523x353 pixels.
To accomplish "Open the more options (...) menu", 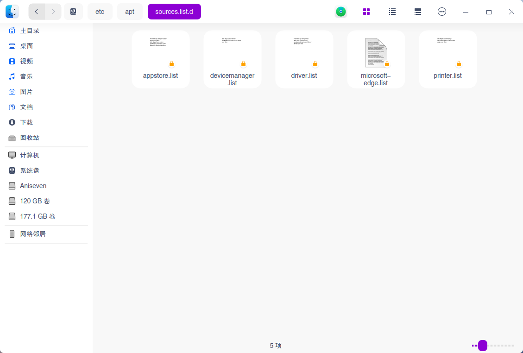I will 442,12.
